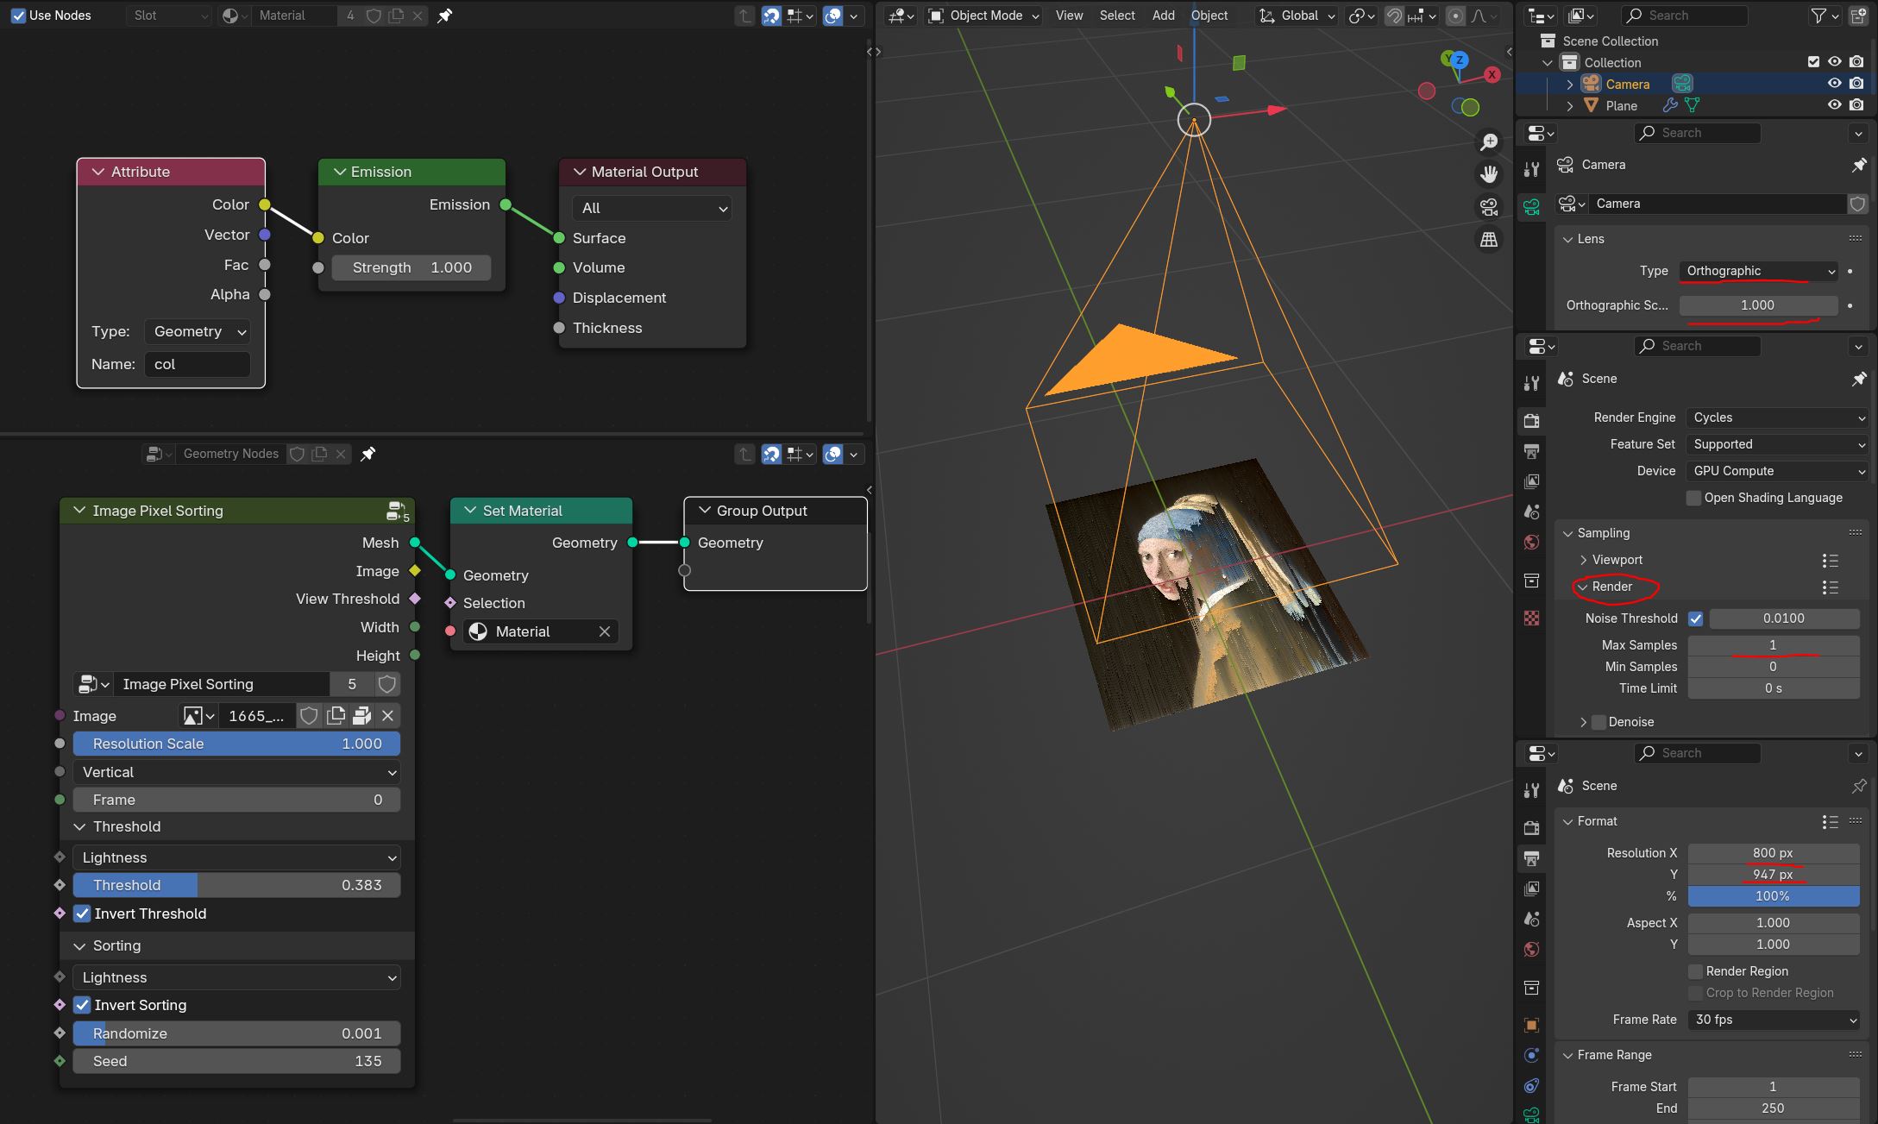The image size is (1878, 1124).
Task: Uncheck Invert Threshold
Action: [82, 914]
